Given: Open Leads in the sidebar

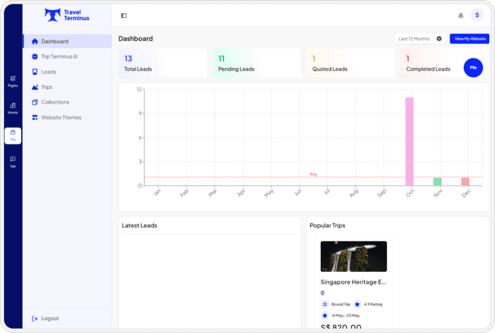Looking at the screenshot, I should point(48,72).
